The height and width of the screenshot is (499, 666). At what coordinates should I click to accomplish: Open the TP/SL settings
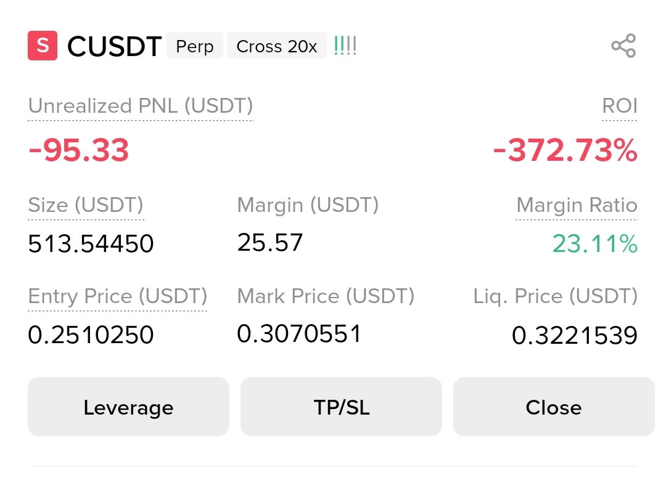[341, 407]
